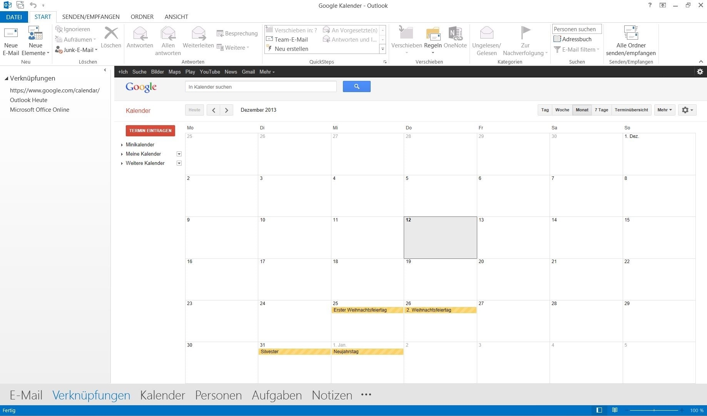Screen dimensions: 707x416
Task: Open the calendar Mehr dropdown button
Action: pos(665,110)
